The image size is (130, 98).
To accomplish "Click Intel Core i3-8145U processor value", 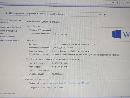I will pyautogui.click(x=74, y=45).
